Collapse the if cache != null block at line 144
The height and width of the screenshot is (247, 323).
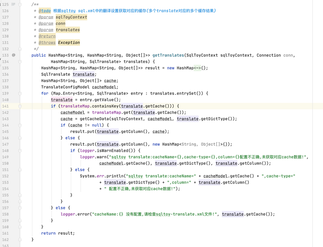pos(20,125)
